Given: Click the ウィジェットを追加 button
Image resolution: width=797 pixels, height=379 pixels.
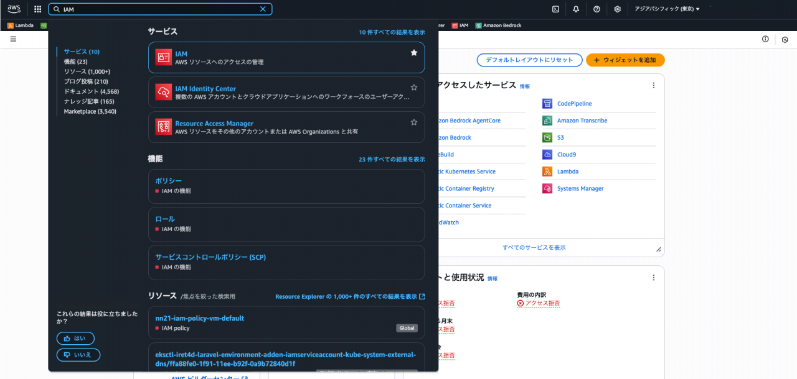Looking at the screenshot, I should click(625, 60).
